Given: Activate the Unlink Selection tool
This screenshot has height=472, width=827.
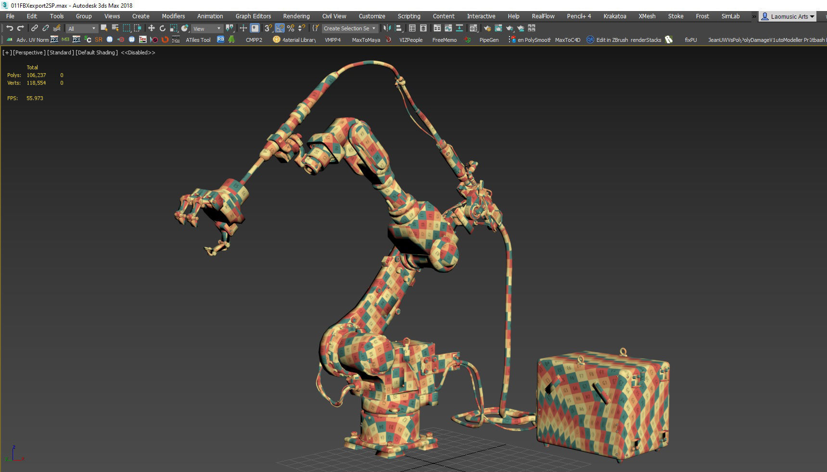Looking at the screenshot, I should pyautogui.click(x=46, y=28).
